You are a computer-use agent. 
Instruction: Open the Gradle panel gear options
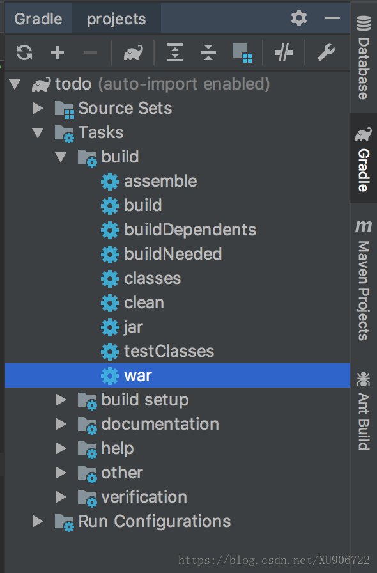[299, 18]
